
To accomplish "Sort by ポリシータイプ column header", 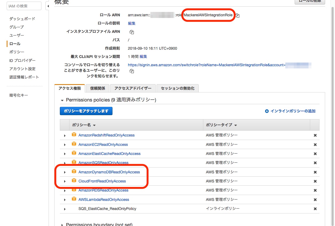I will tap(221, 125).
